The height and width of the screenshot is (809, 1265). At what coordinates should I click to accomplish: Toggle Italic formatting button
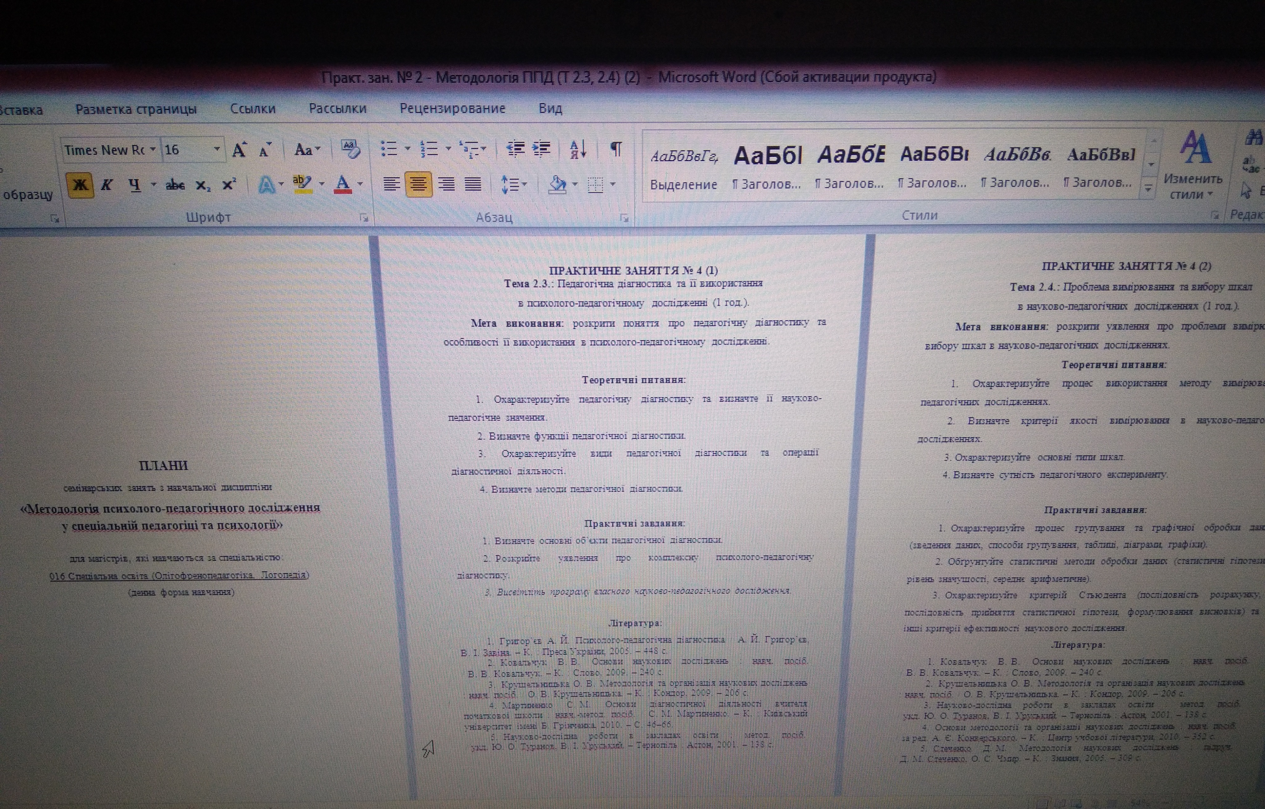point(107,184)
